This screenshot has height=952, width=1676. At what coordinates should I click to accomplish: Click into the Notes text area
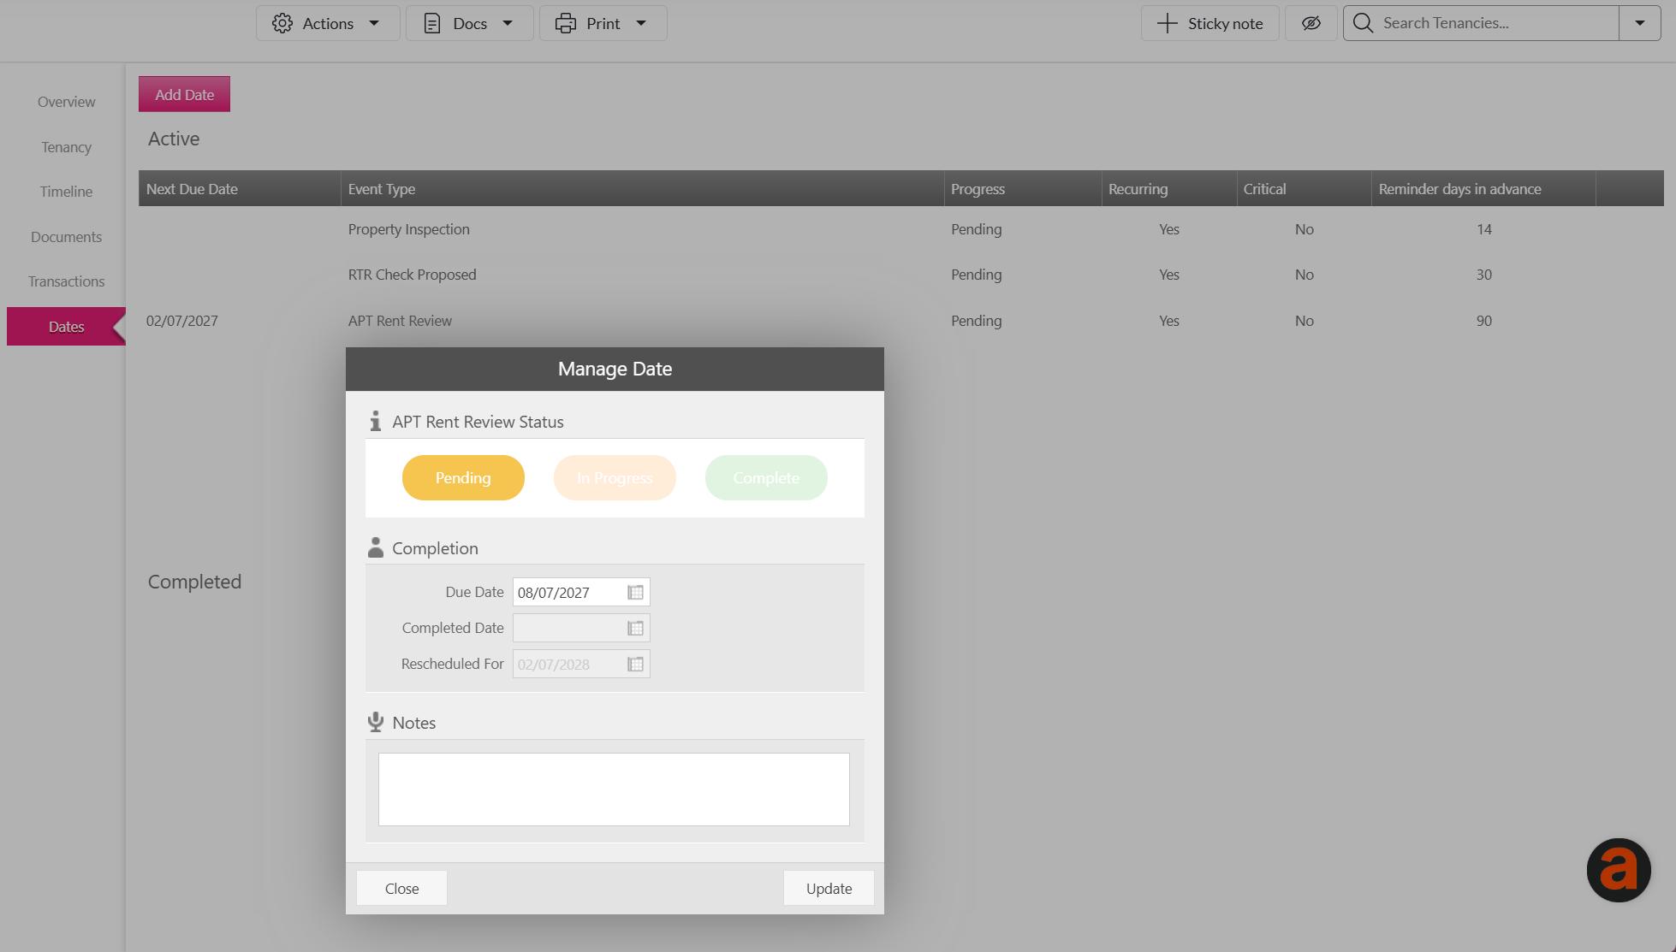614,789
